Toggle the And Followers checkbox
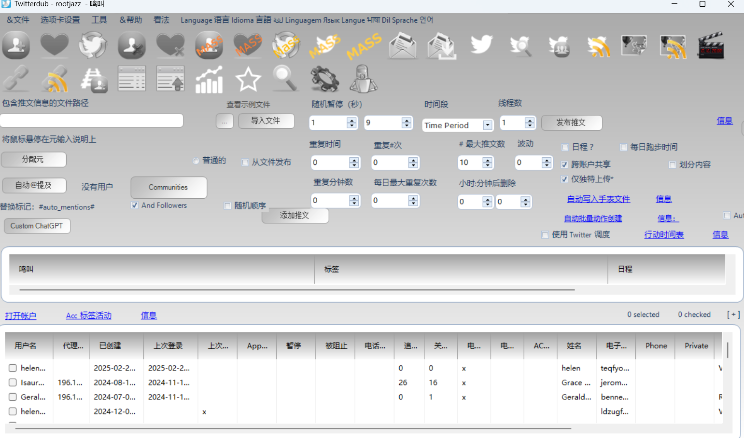The image size is (744, 438). tap(135, 205)
